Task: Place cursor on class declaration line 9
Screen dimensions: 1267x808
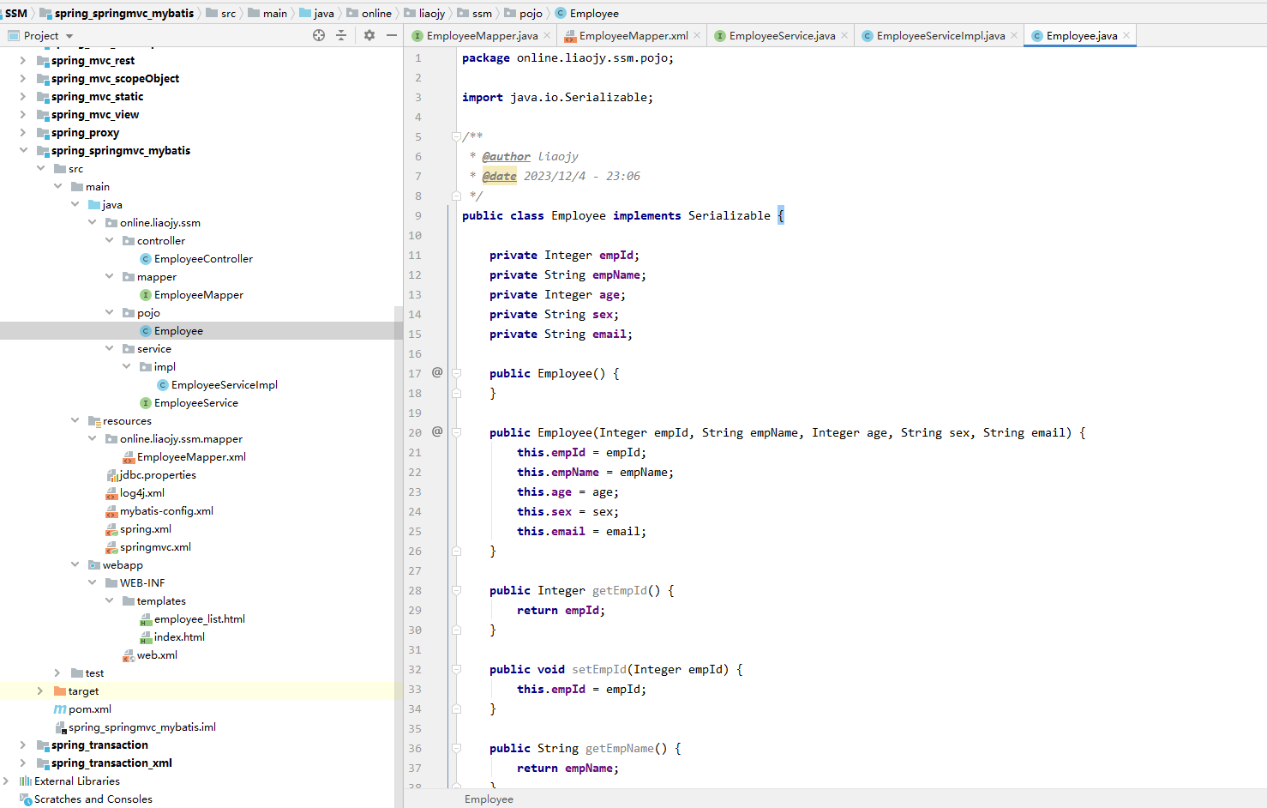Action: (623, 215)
